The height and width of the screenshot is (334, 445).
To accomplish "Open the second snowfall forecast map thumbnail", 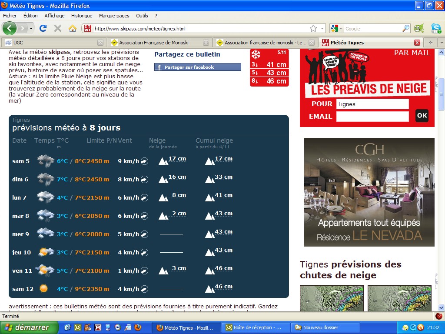I will [x=400, y=298].
